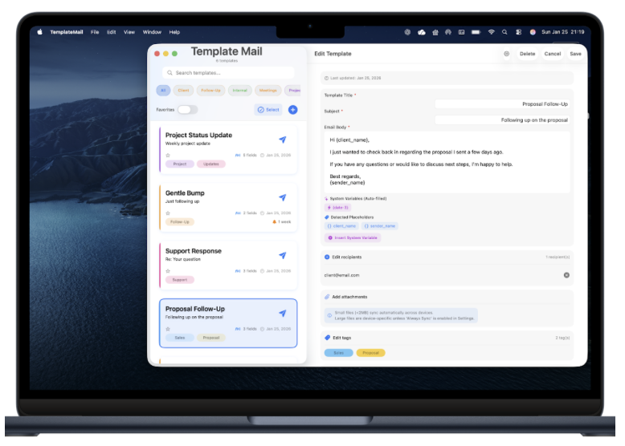
Task: Open the TemplateMail app menu
Action: pyautogui.click(x=67, y=32)
